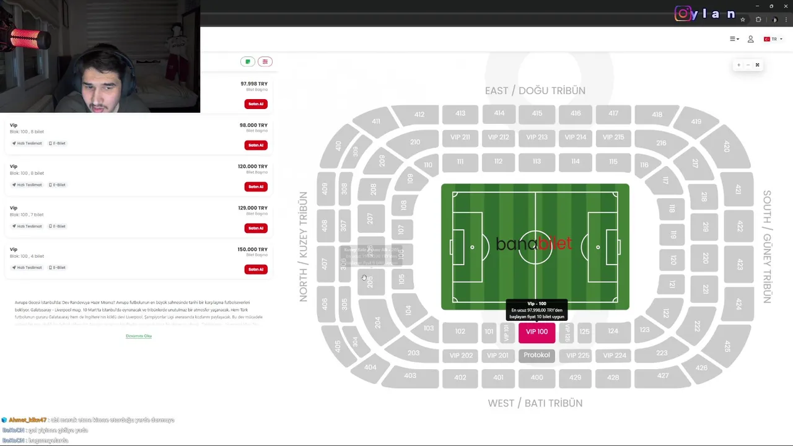The height and width of the screenshot is (446, 793).
Task: Click the red filter sliders icon
Action: tap(265, 62)
